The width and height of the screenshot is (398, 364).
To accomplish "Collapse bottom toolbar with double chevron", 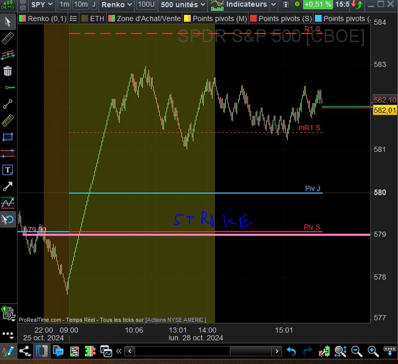I will tap(119, 351).
